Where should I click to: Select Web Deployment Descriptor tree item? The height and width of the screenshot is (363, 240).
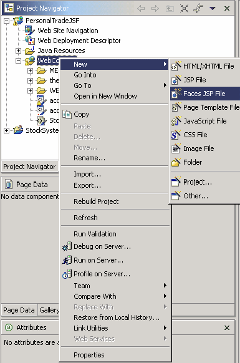[79, 41]
